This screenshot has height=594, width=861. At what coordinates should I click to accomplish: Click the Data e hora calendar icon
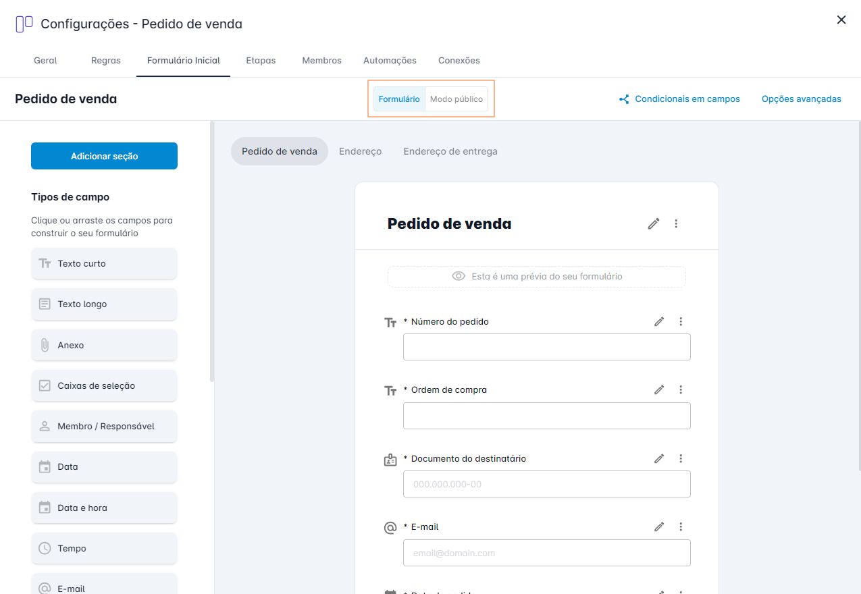click(45, 508)
